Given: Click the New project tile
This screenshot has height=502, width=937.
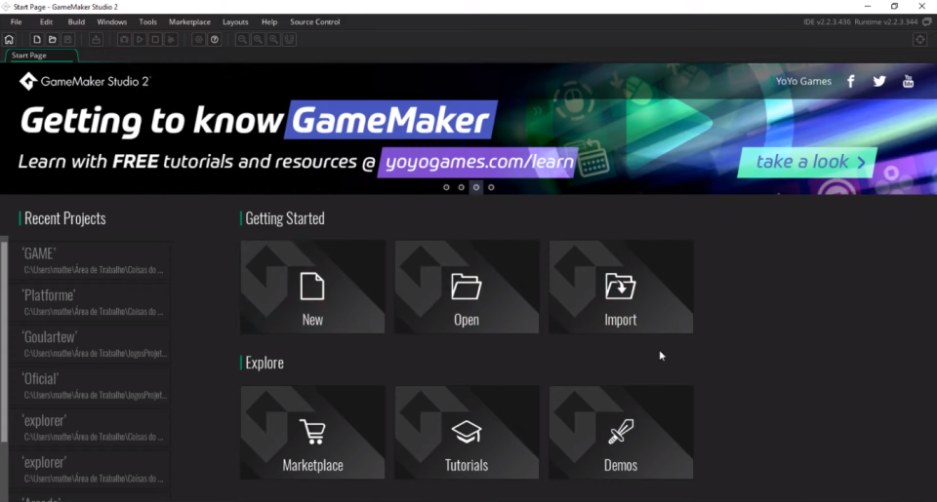Looking at the screenshot, I should click(312, 287).
